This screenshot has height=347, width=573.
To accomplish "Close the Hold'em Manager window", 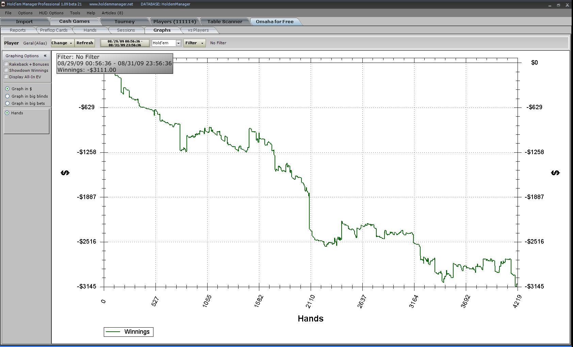I will [567, 5].
